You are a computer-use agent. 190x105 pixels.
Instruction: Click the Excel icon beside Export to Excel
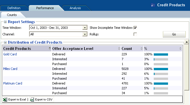[5, 100]
